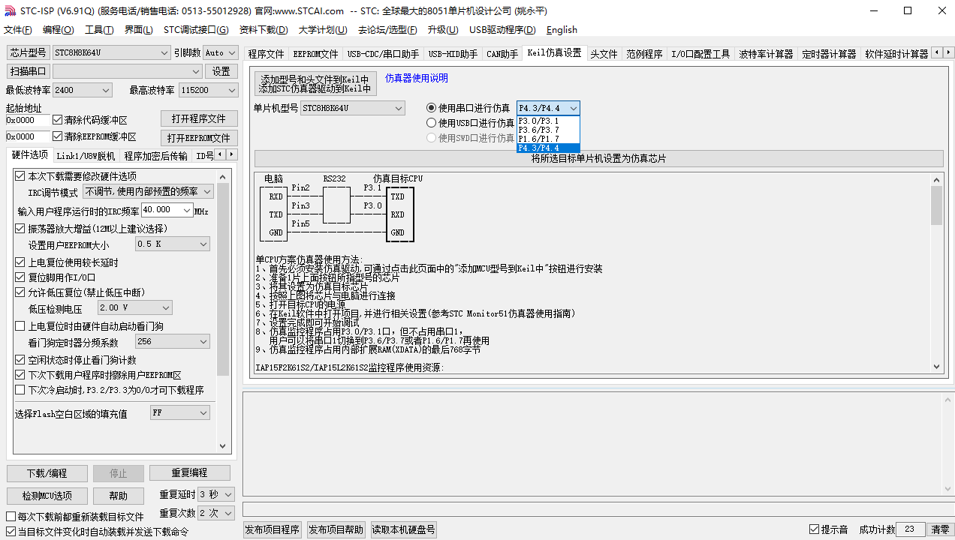Switch to 程序文件 tab
The width and height of the screenshot is (955, 540).
pos(267,54)
